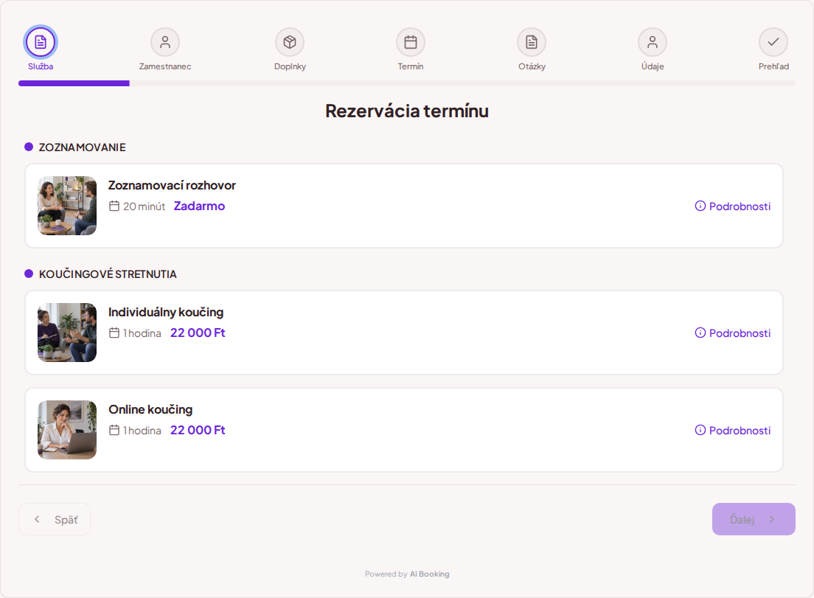Image resolution: width=814 pixels, height=598 pixels.
Task: Click the Termín step calendar icon
Action: pyautogui.click(x=411, y=42)
